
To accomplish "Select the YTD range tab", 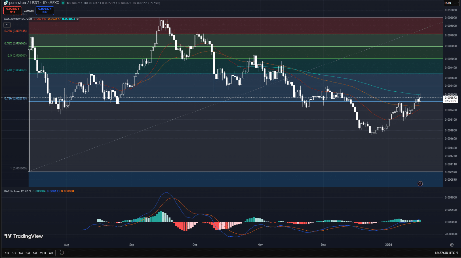I will pos(43,253).
